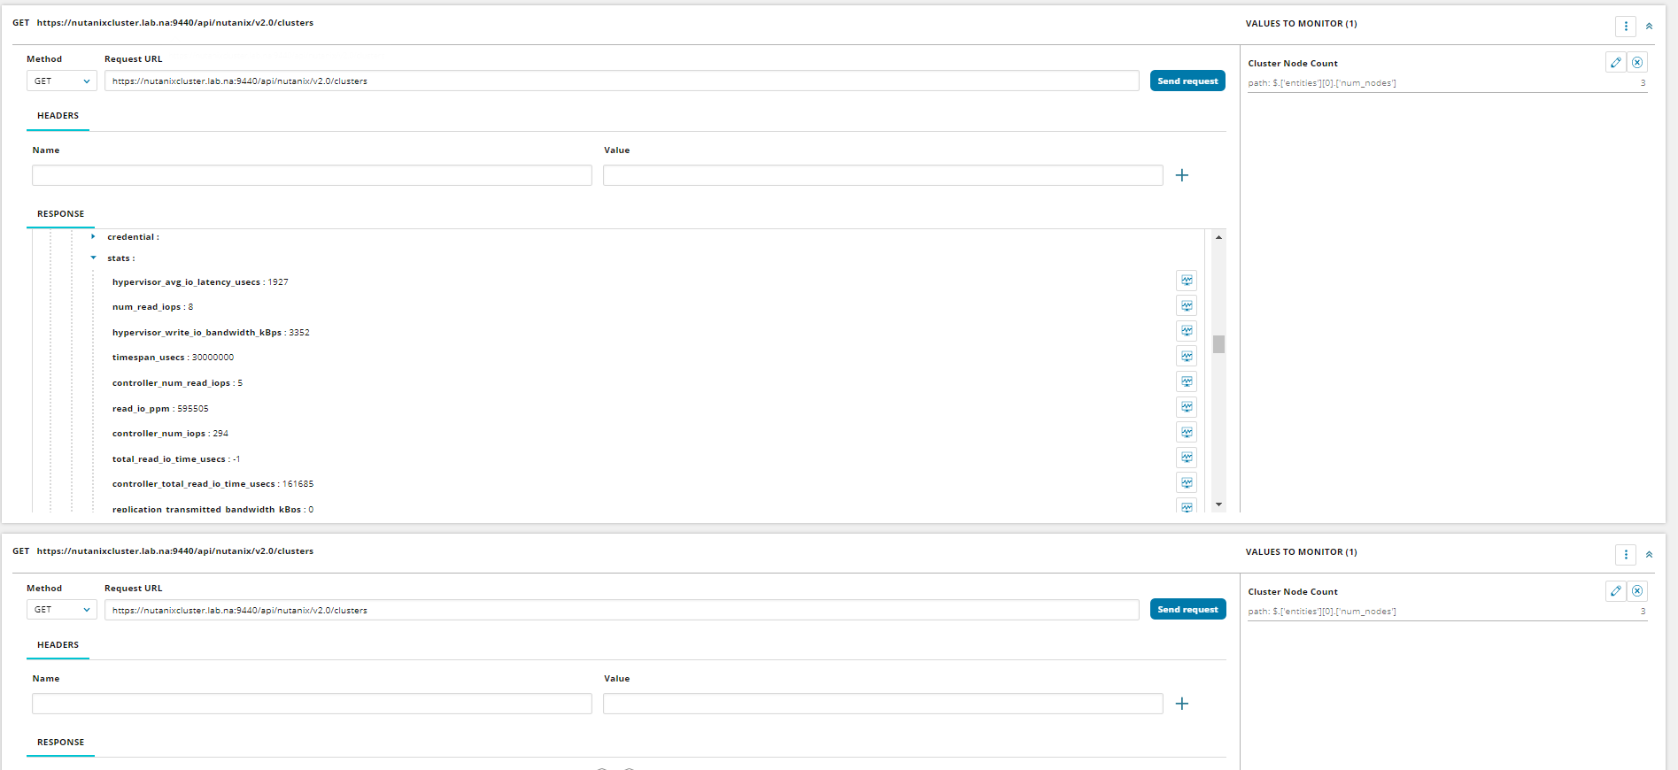Send request in the bottom request panel
The height and width of the screenshot is (770, 1678).
[1187, 609]
